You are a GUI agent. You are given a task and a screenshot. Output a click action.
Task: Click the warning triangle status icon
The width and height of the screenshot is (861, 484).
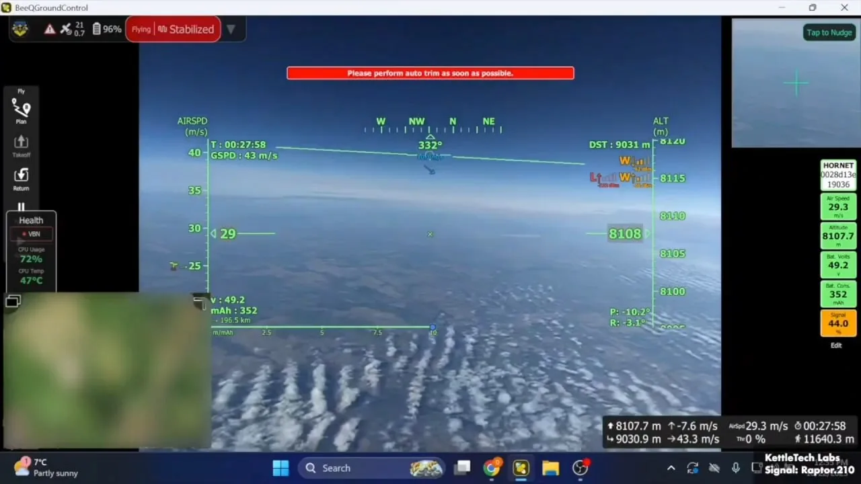[x=50, y=29]
